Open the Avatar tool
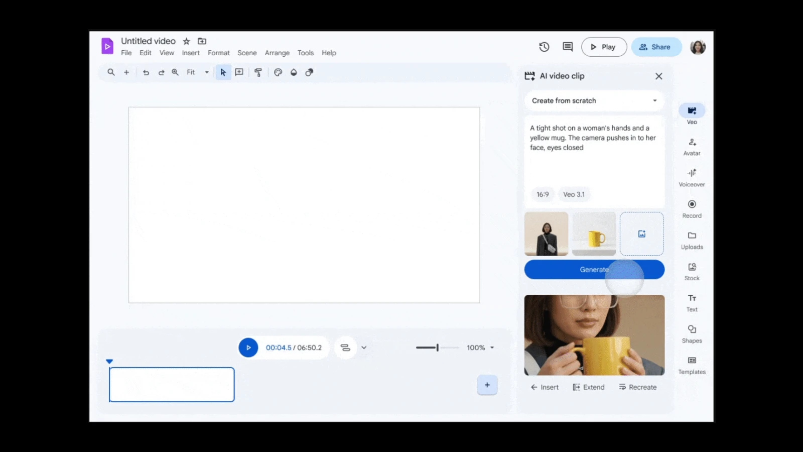 pos(692,143)
